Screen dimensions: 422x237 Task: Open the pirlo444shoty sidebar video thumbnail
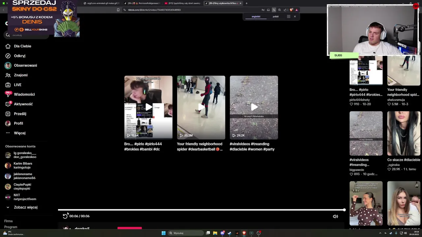pyautogui.click(x=366, y=70)
